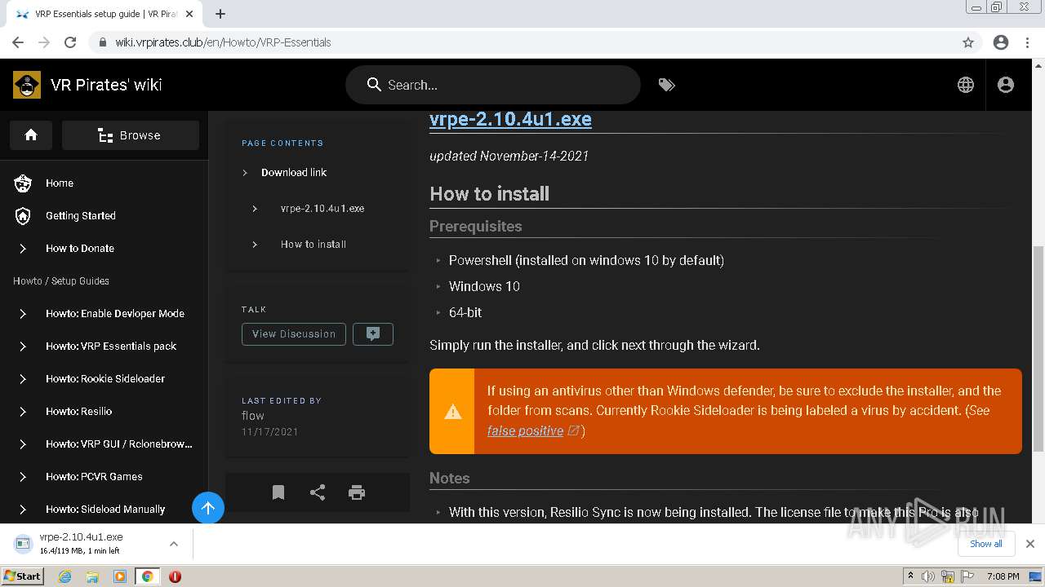The height and width of the screenshot is (587, 1045).
Task: Open the language globe icon
Action: click(966, 85)
